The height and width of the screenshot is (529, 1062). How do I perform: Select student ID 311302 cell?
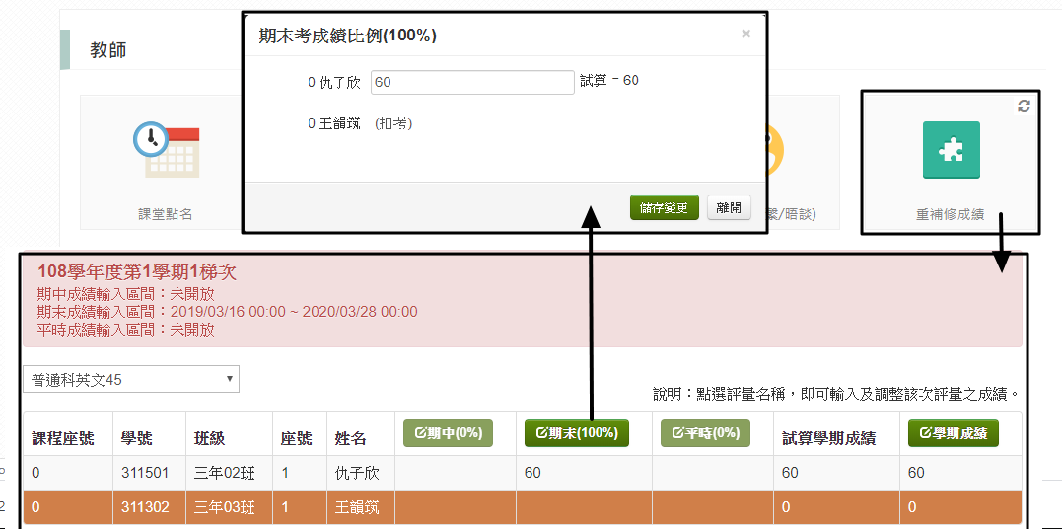(x=149, y=507)
